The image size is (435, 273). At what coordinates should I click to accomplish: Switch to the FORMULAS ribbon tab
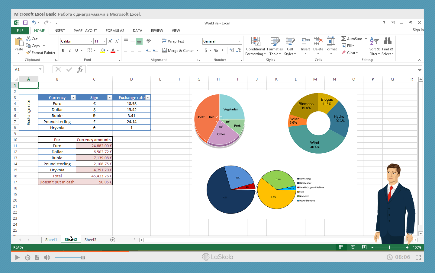pyautogui.click(x=115, y=31)
